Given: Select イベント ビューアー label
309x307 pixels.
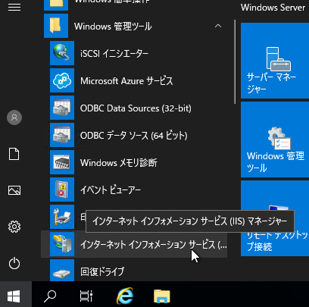Looking at the screenshot, I should pyautogui.click(x=111, y=190).
